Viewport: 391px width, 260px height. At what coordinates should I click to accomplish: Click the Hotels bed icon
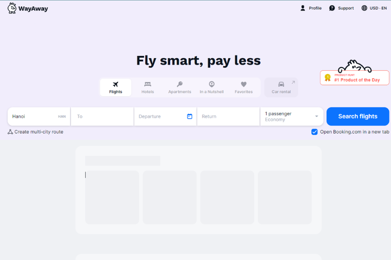(x=148, y=84)
